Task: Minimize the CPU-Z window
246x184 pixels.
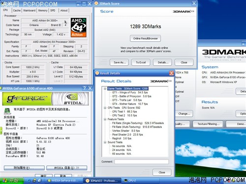Action: click(x=78, y=4)
